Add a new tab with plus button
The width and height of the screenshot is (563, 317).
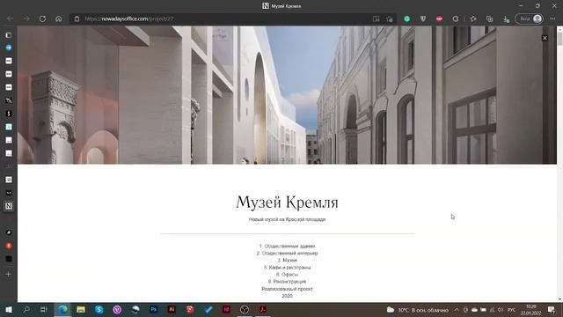8,274
